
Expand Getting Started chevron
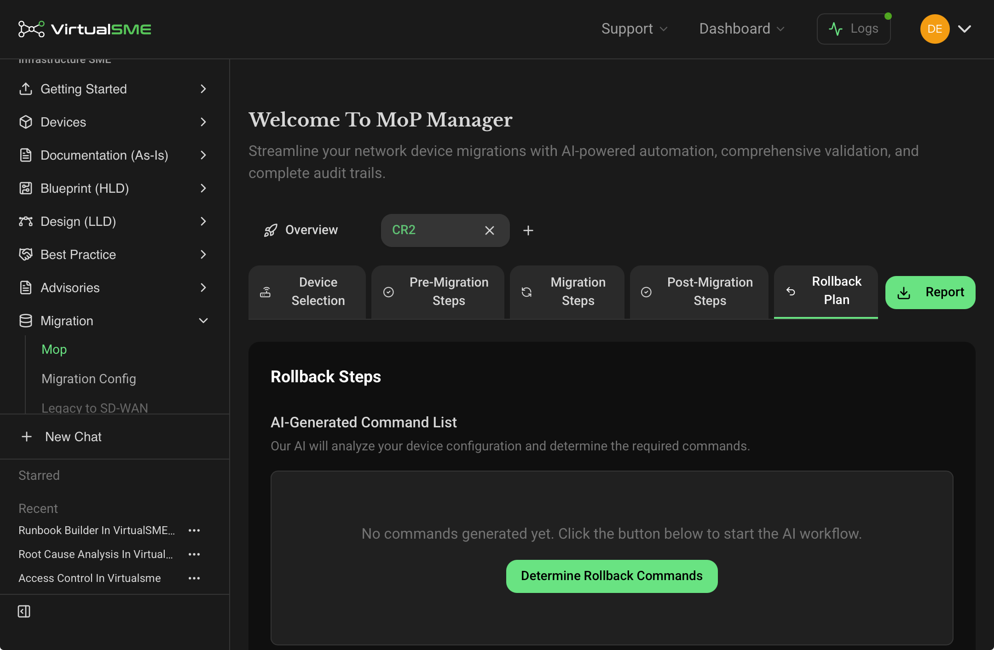click(x=203, y=89)
